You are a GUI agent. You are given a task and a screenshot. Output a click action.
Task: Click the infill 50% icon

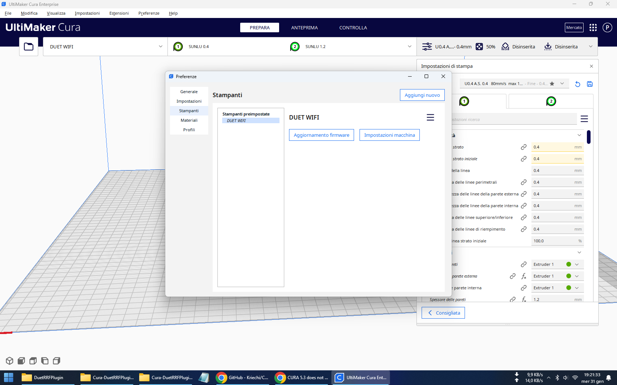(479, 47)
